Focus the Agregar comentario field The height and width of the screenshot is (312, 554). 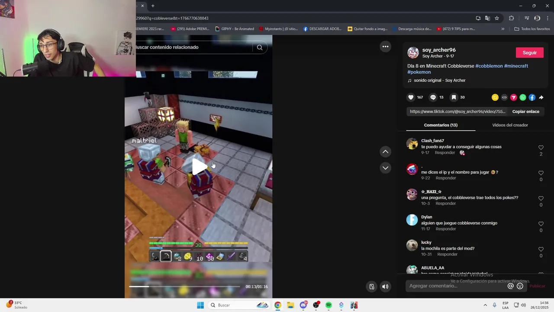click(457, 286)
